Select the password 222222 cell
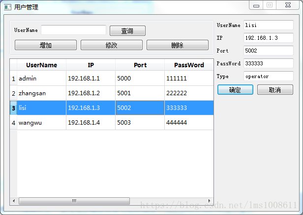Viewport: 303px width, 215px height. 189,93
